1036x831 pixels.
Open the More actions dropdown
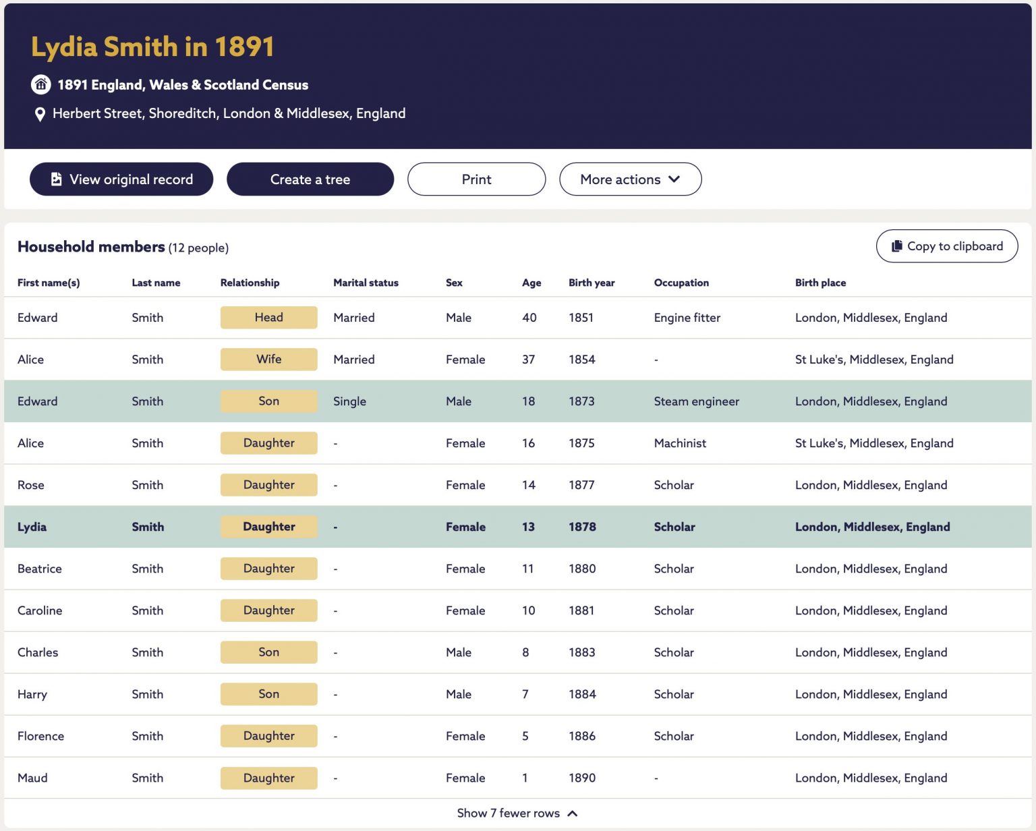(x=630, y=179)
